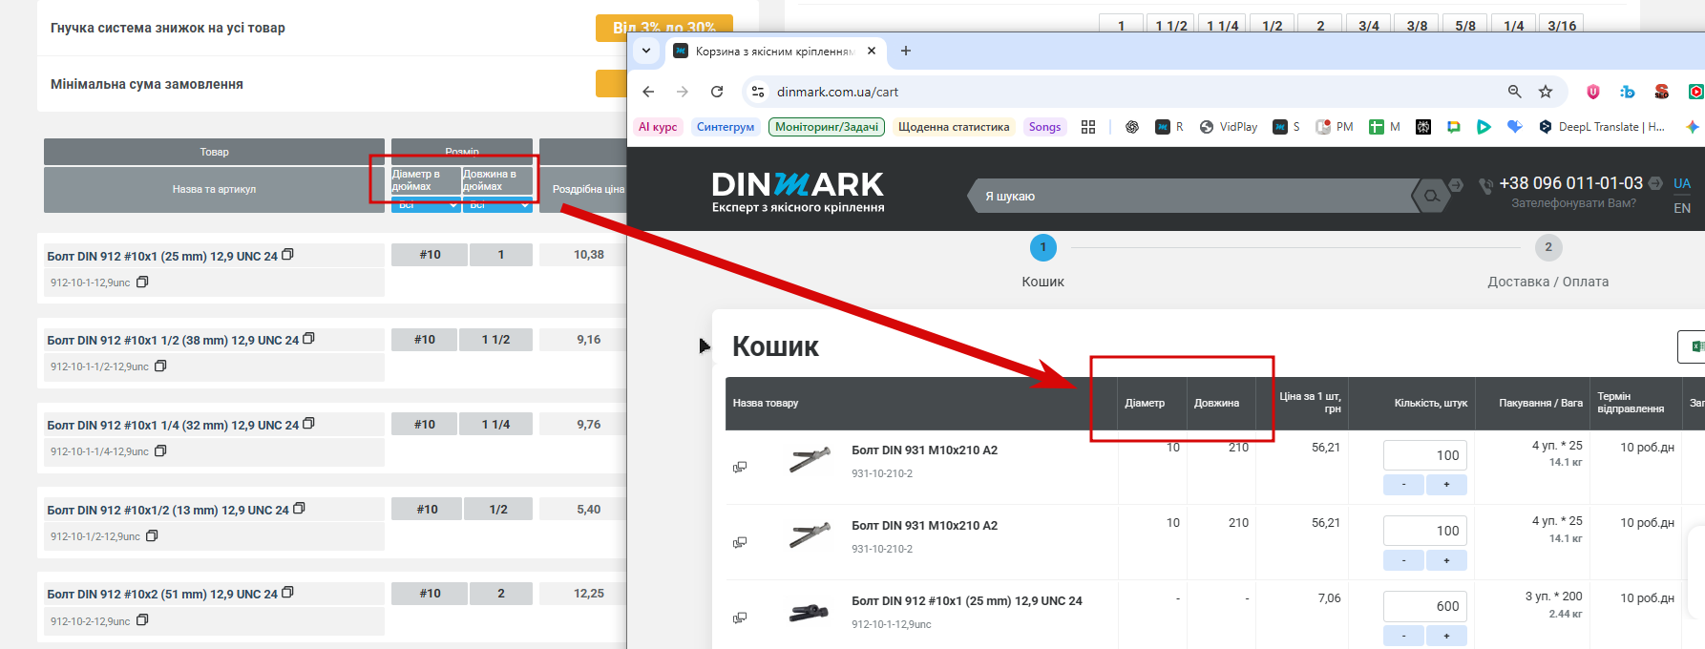Increase quantity for Болт DIN 912 cart row
This screenshot has width=1705, height=649.
[x=1446, y=636]
